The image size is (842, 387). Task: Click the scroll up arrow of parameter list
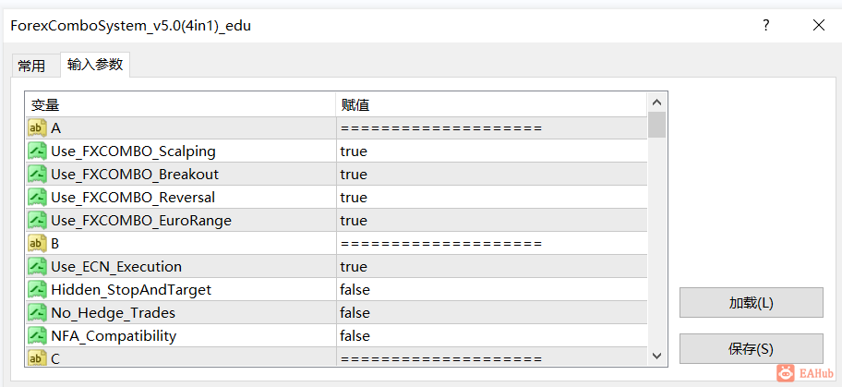pyautogui.click(x=656, y=103)
